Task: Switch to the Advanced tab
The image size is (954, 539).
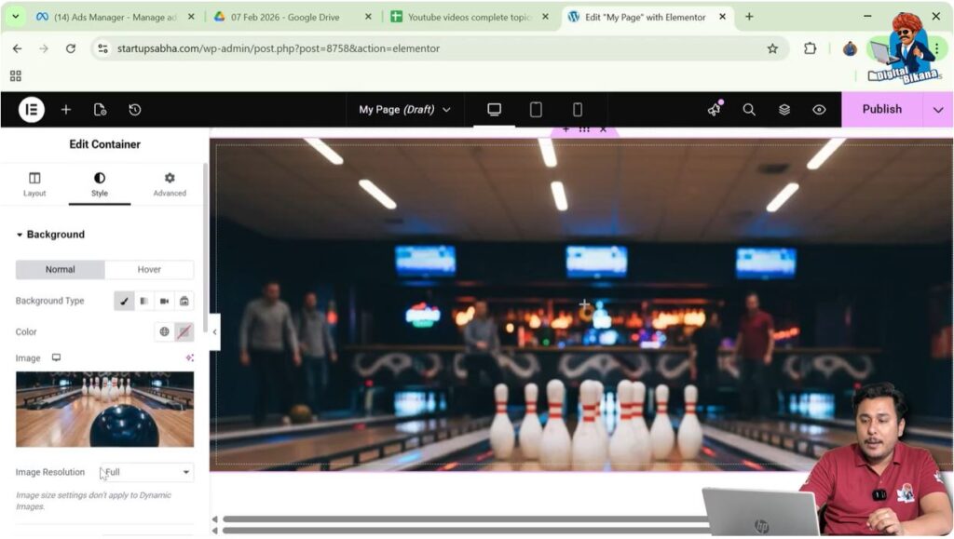Action: (x=169, y=183)
